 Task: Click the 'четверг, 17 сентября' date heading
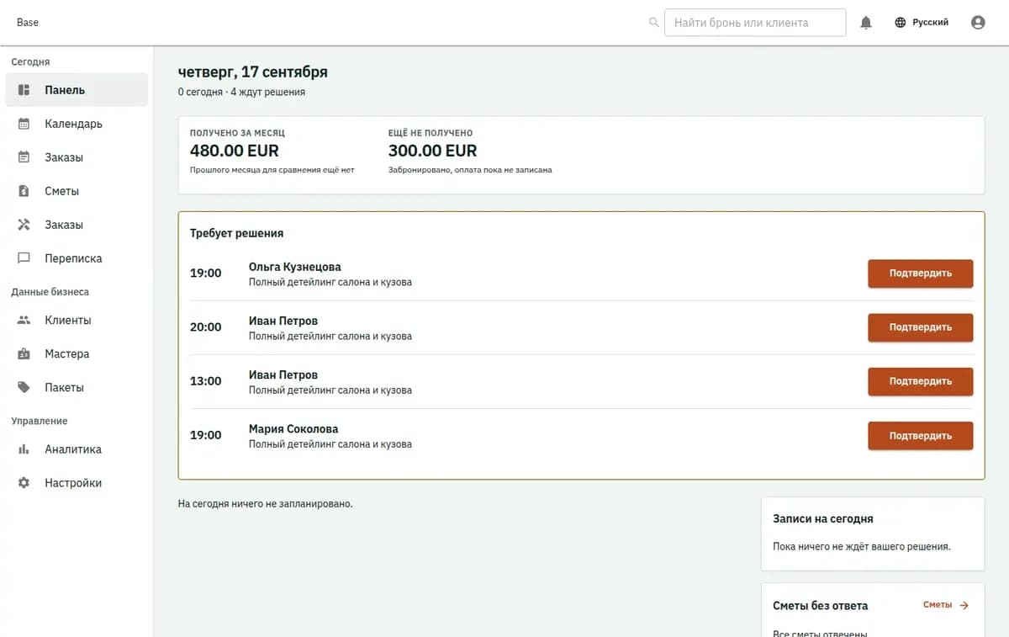point(253,72)
